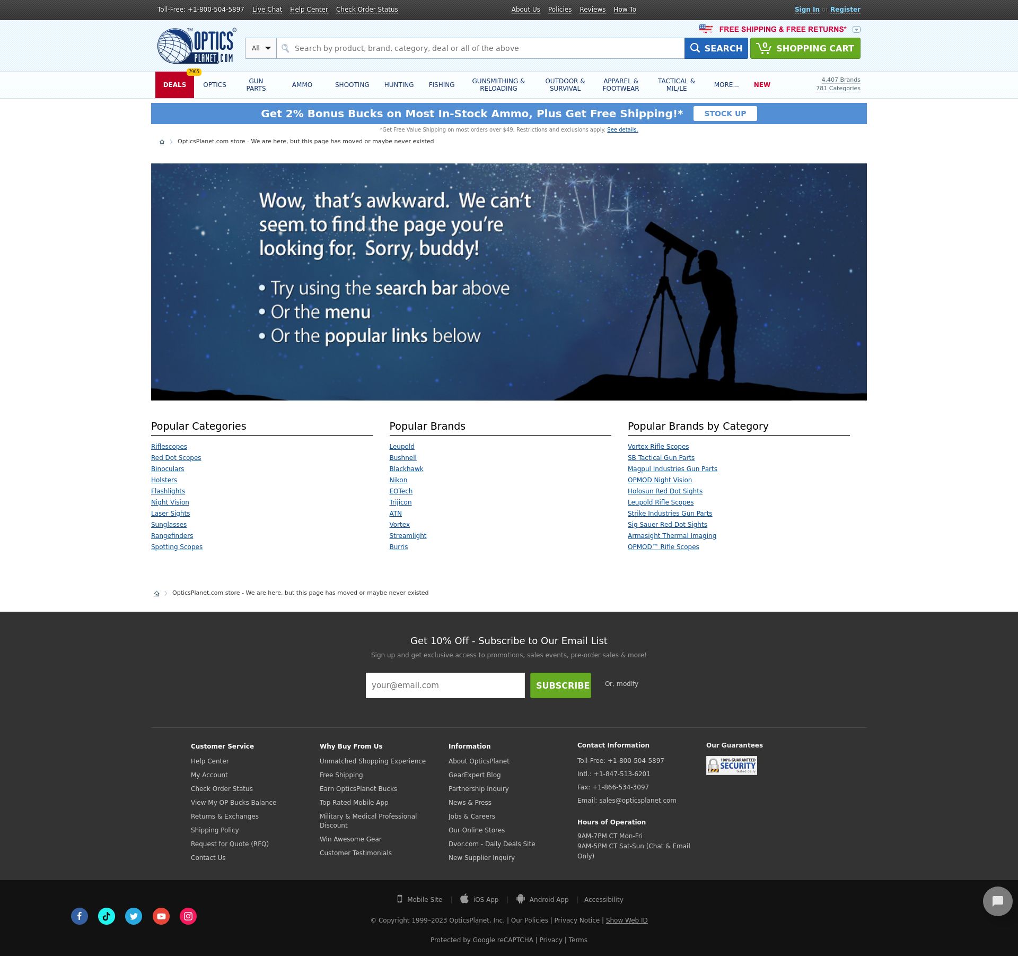Click the Register link
This screenshot has width=1018, height=956.
pos(845,10)
